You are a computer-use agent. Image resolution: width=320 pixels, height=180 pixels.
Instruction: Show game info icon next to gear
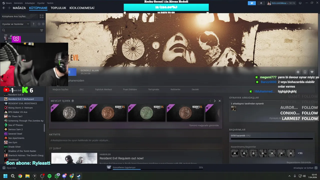pos(305,72)
